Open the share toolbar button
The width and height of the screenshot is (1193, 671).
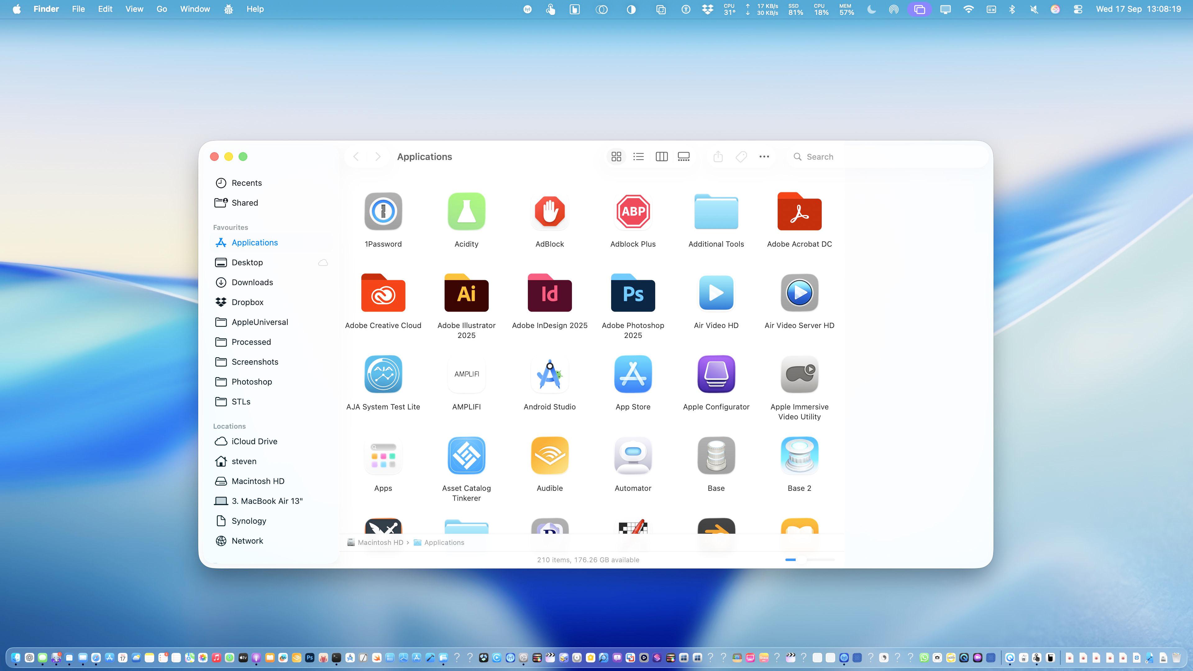point(718,157)
